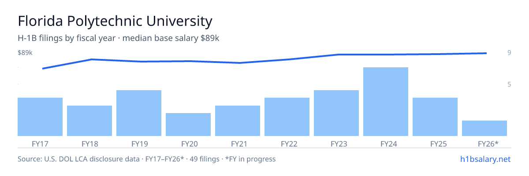The image size is (529, 176).
Task: Select the tallest FY24 bar
Action: (x=386, y=102)
